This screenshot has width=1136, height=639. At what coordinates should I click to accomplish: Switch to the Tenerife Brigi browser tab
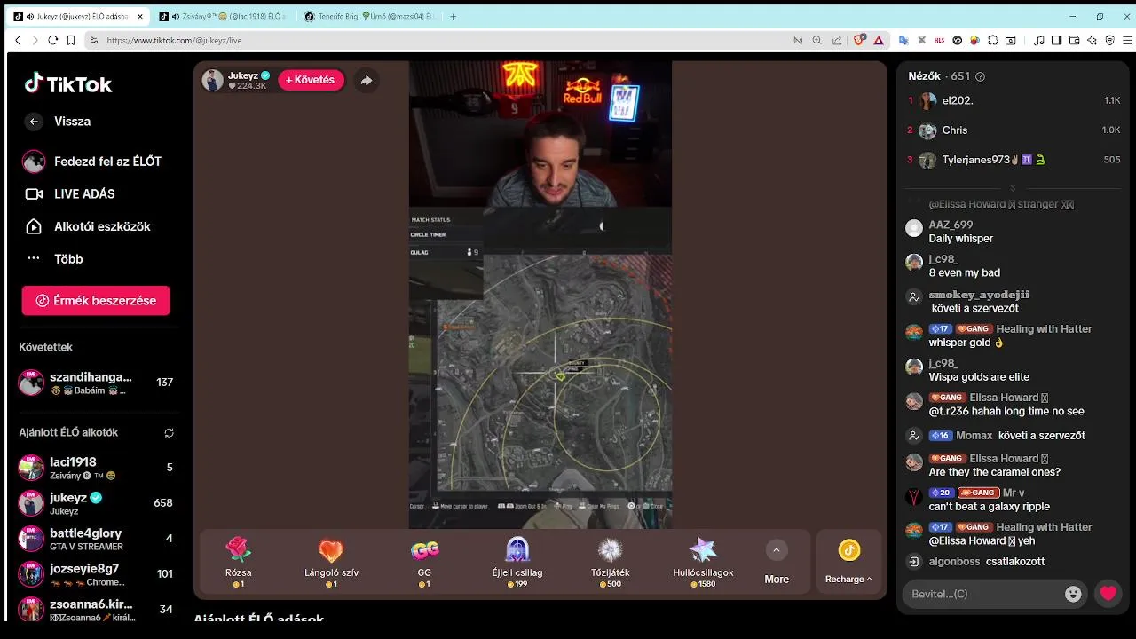[x=369, y=16]
